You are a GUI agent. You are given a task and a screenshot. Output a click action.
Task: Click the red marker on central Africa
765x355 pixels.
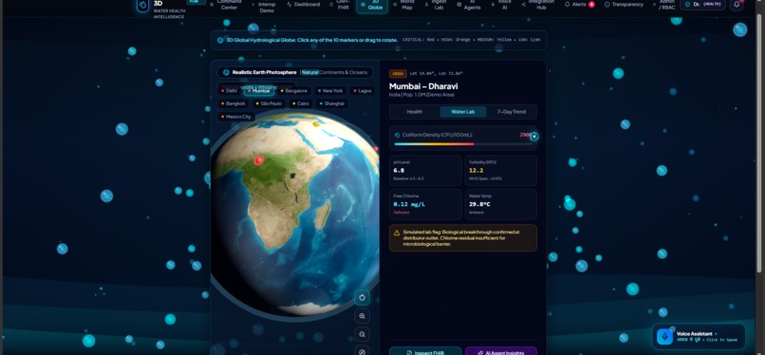tap(259, 160)
